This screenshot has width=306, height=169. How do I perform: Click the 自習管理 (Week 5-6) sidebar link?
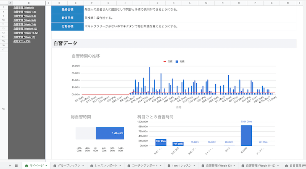(24, 20)
